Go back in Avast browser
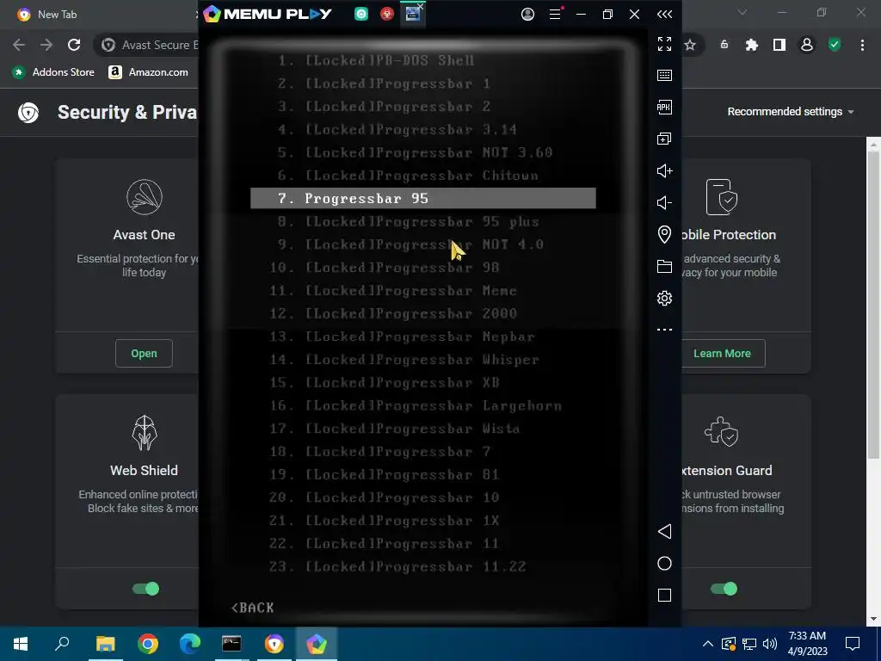The image size is (881, 661). (x=19, y=45)
